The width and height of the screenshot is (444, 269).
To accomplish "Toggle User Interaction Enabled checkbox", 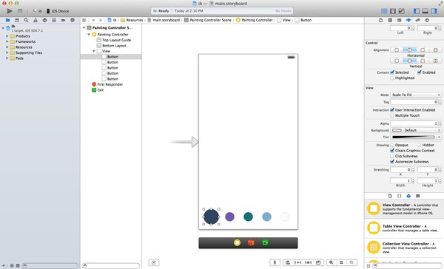I will [392, 110].
